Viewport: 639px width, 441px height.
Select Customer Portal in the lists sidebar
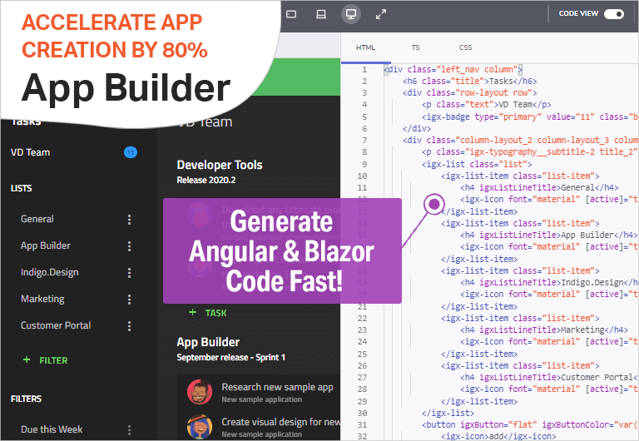(x=56, y=325)
